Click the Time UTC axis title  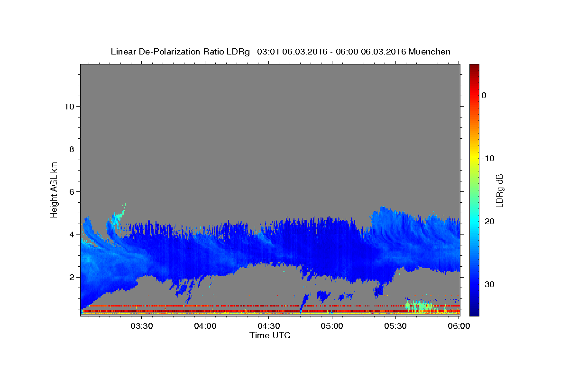coord(270,335)
